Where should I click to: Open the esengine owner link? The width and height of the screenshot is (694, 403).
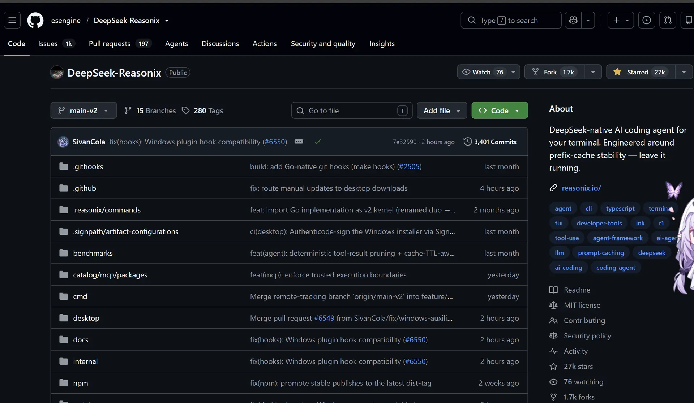(x=66, y=21)
